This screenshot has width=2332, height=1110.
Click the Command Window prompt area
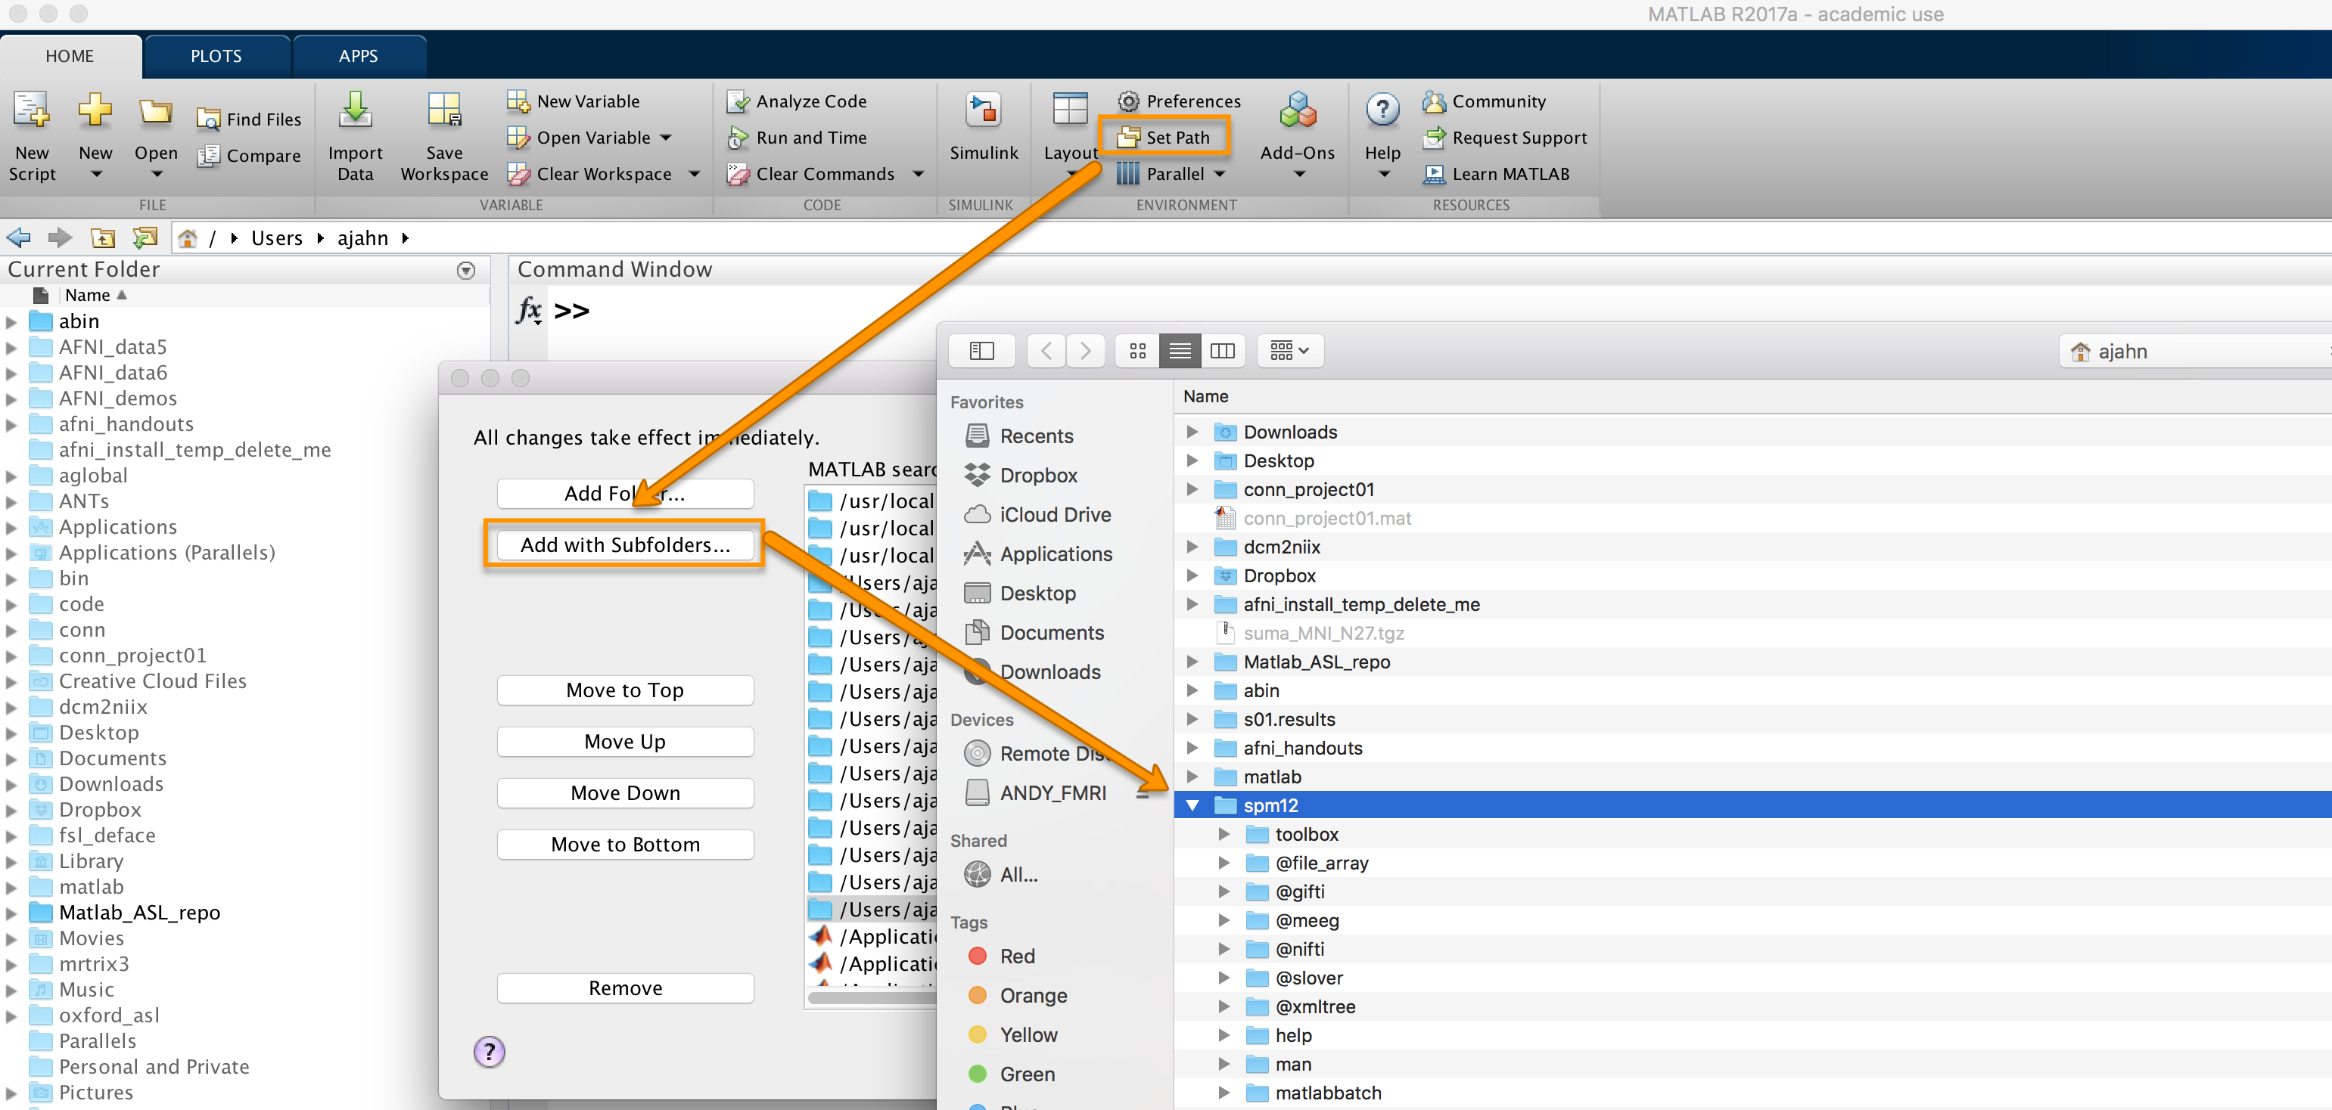(571, 310)
